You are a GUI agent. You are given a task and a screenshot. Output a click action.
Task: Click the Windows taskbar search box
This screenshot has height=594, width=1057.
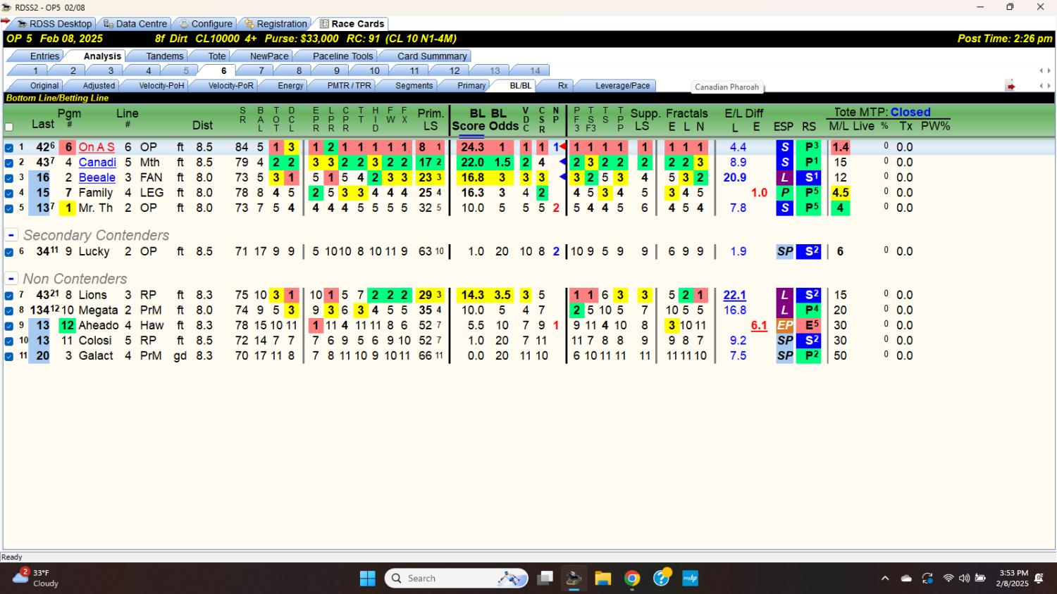(457, 579)
